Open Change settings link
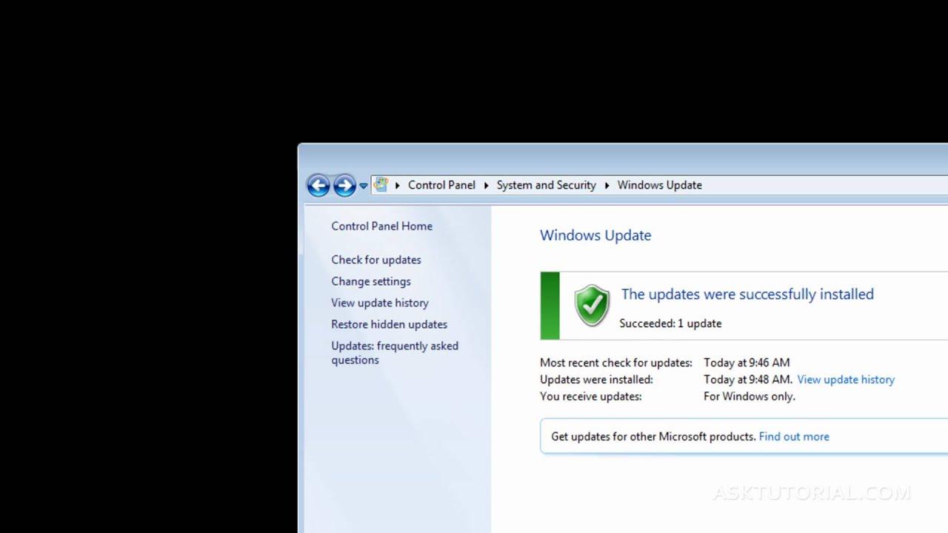The image size is (948, 533). (x=371, y=281)
